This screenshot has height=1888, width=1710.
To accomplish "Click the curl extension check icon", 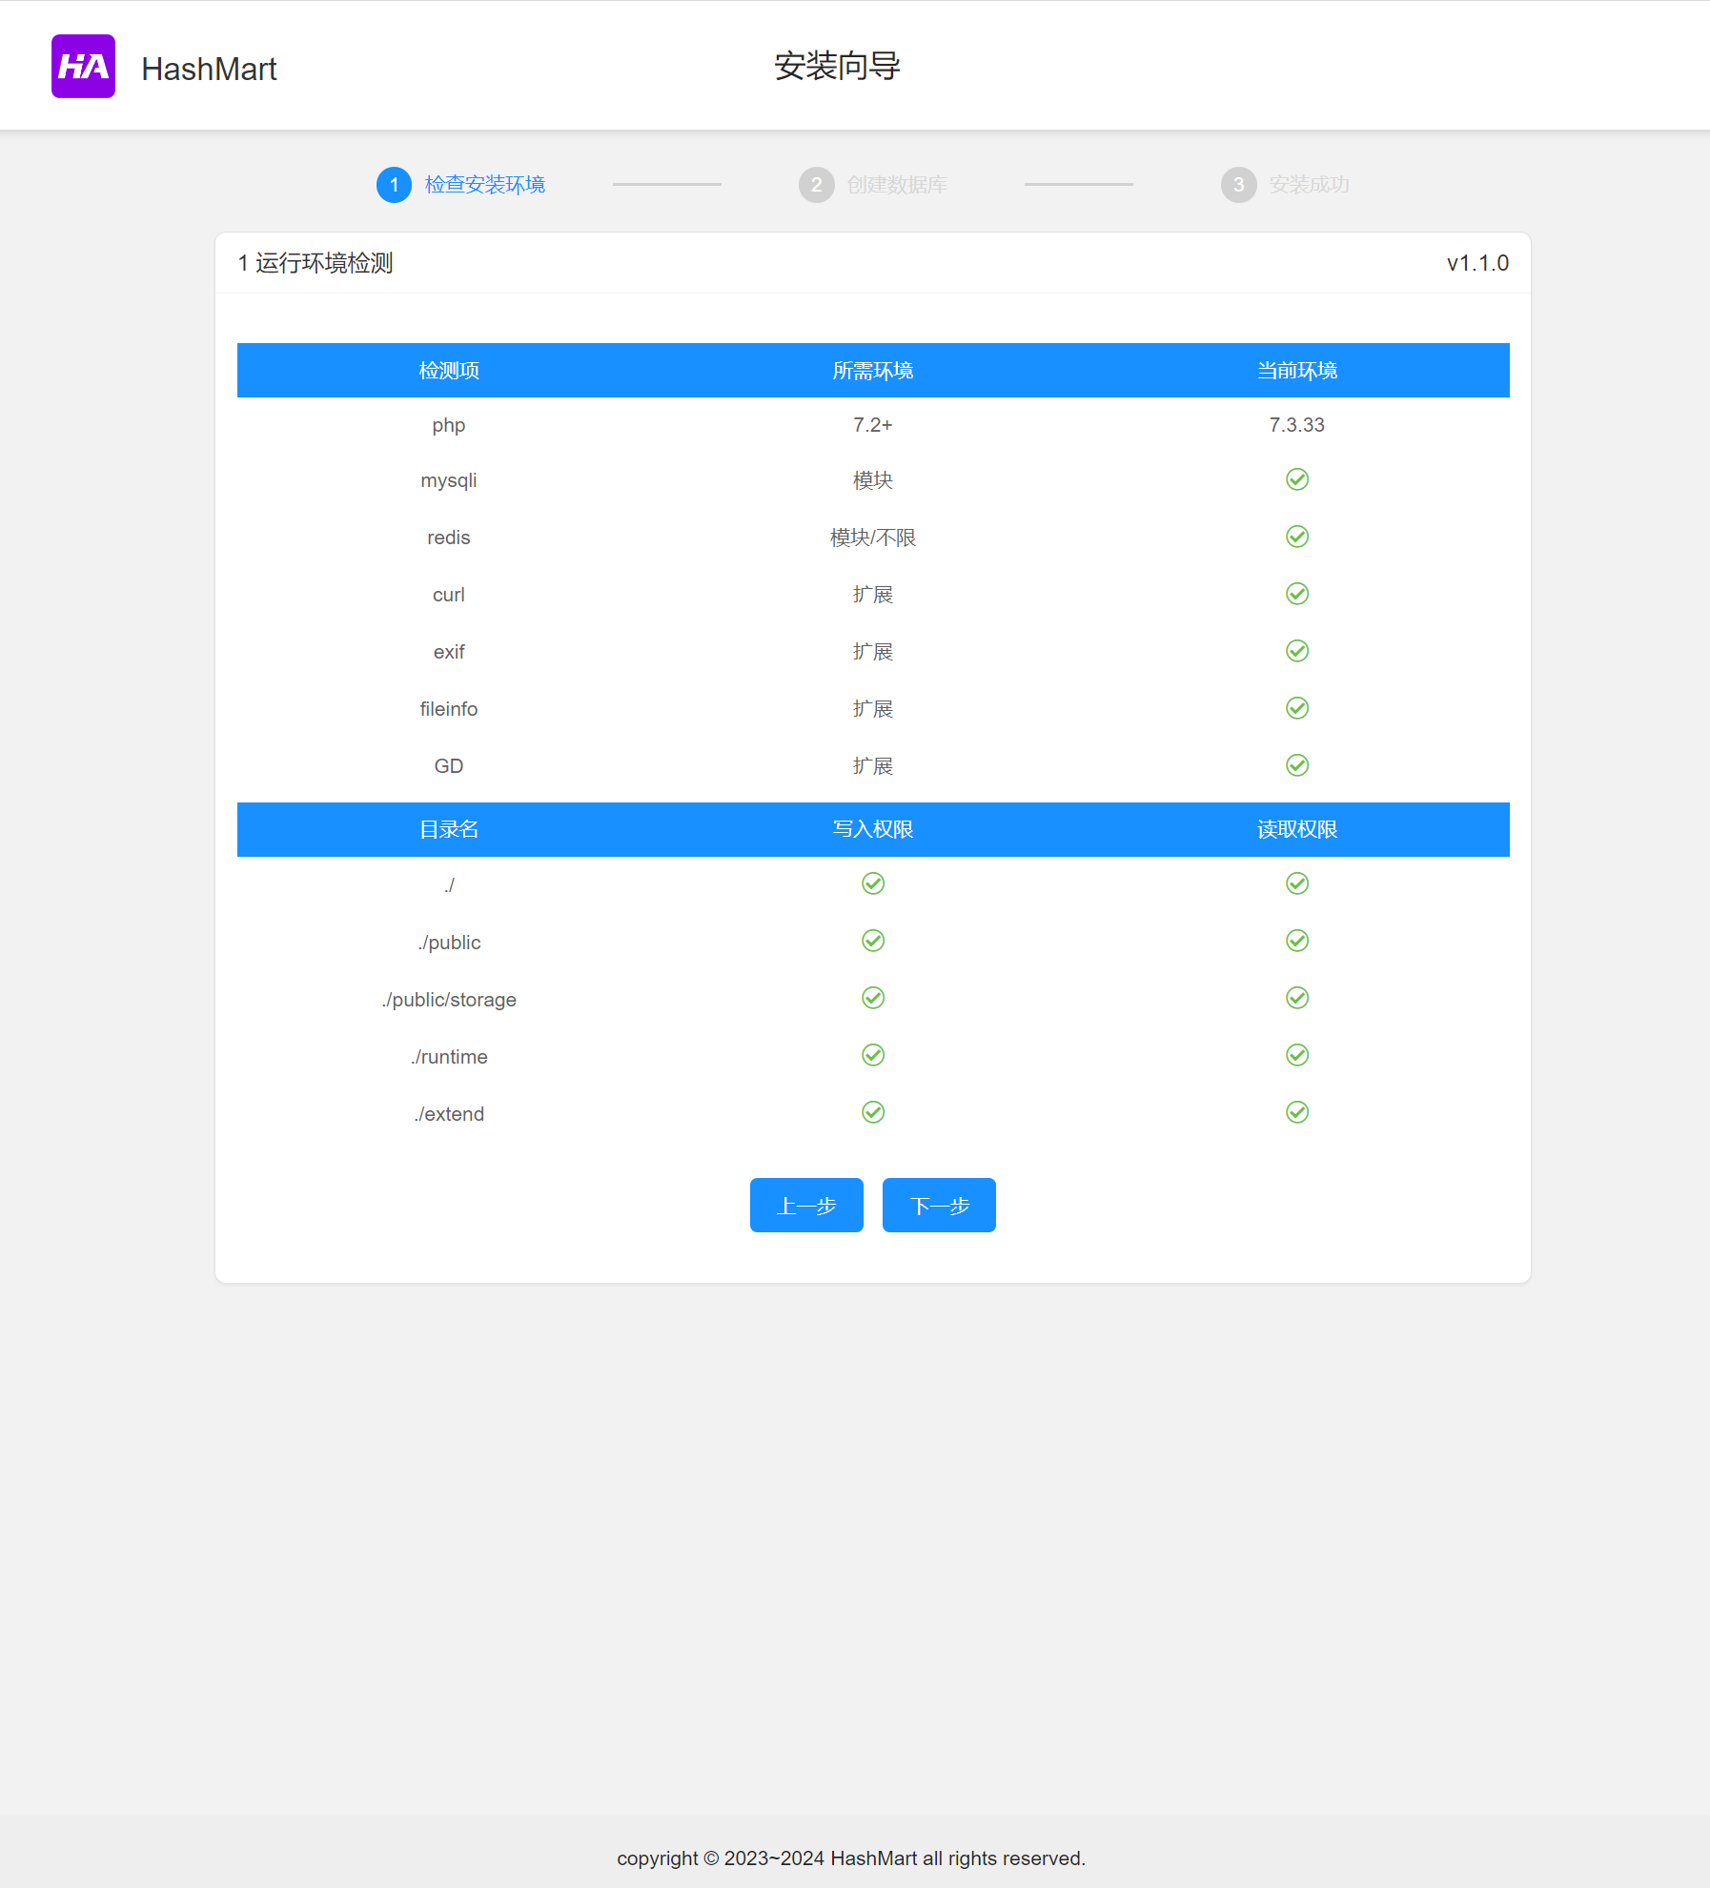I will [1297, 594].
